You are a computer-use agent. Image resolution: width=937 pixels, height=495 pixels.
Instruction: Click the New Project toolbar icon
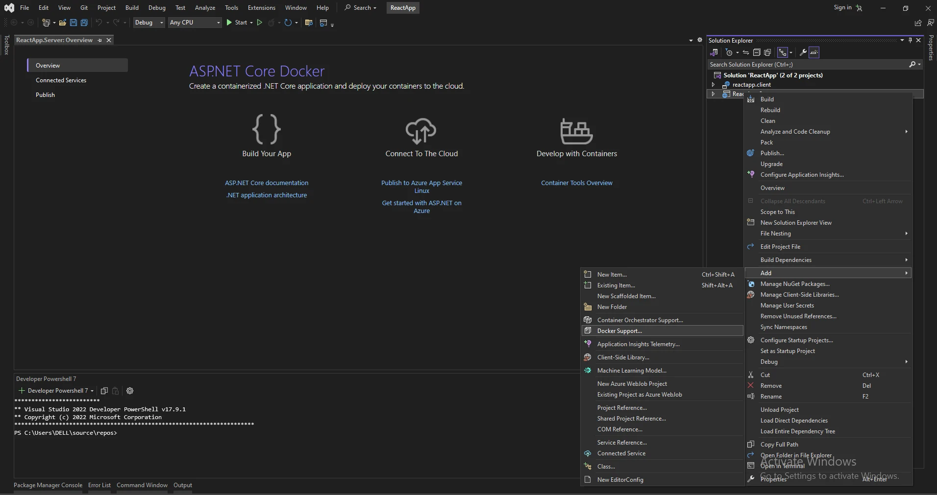tap(47, 23)
